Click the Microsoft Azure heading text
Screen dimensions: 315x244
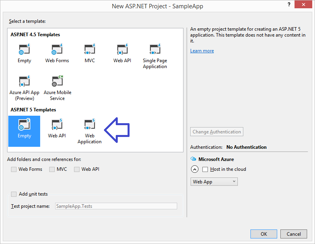pyautogui.click(x=216, y=159)
